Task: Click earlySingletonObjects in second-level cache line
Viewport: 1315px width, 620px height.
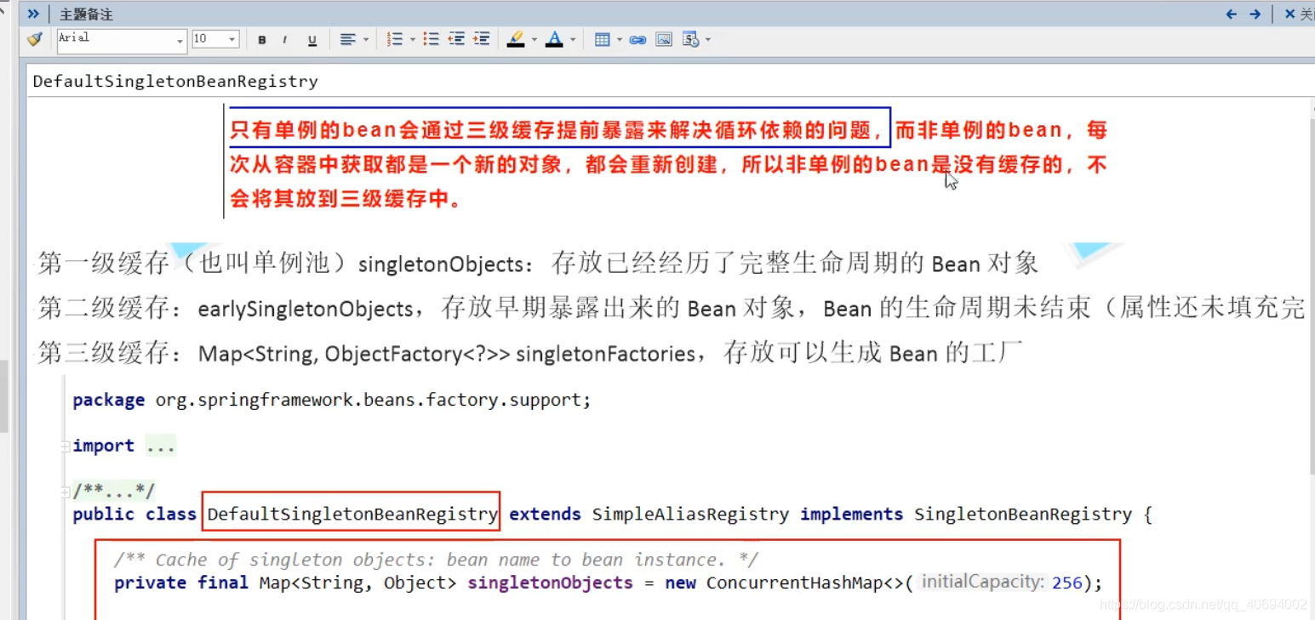Action: coord(306,310)
